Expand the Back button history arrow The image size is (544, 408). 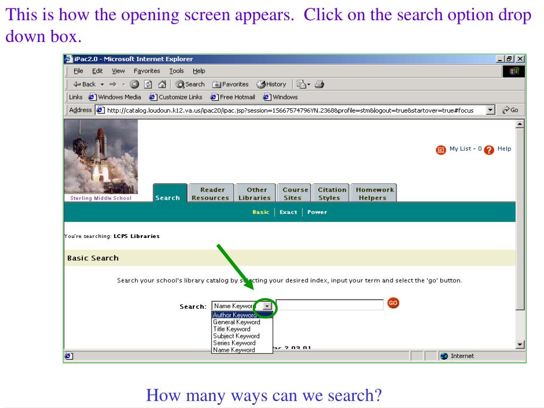(102, 84)
